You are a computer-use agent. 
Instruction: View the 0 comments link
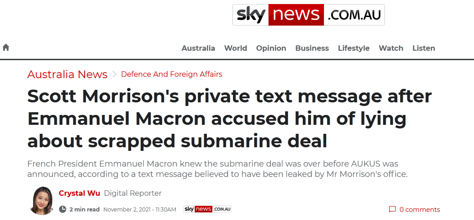coord(419,209)
